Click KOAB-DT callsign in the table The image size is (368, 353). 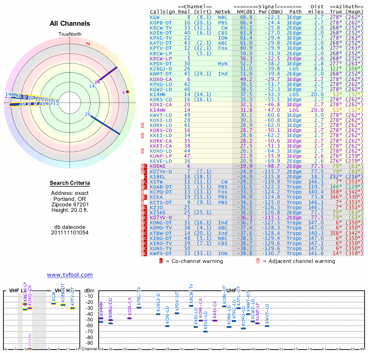(x=161, y=187)
